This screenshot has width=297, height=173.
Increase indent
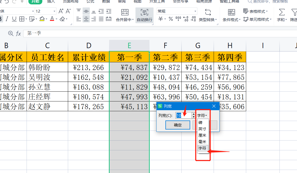[109, 11]
